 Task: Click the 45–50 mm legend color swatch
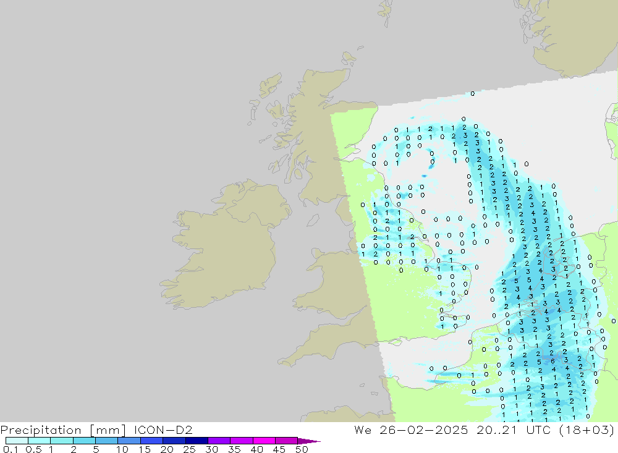pyautogui.click(x=286, y=441)
